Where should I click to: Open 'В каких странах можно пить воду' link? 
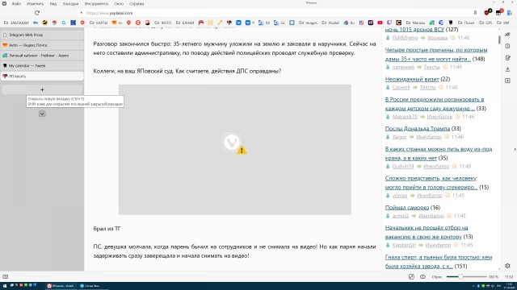coord(439,154)
